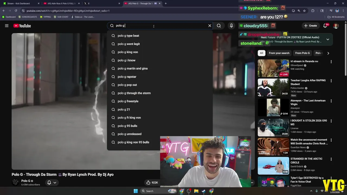This screenshot has height=195, width=347.
Task: Open File Explorer from the taskbar
Action: pos(196,191)
